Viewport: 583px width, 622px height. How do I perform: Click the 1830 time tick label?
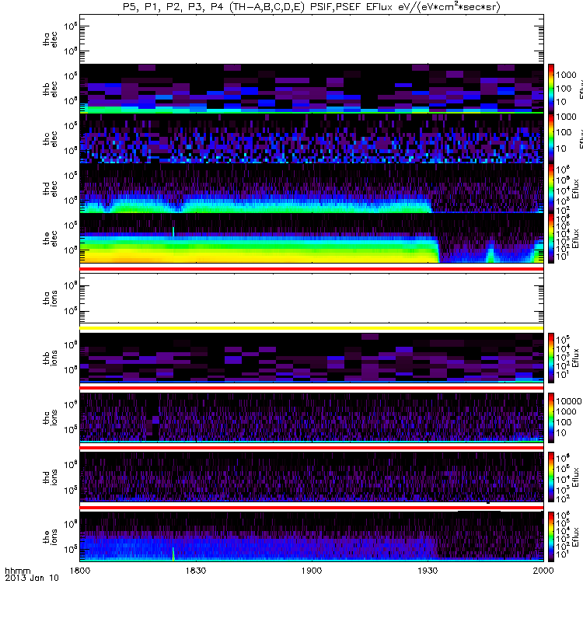click(x=196, y=571)
